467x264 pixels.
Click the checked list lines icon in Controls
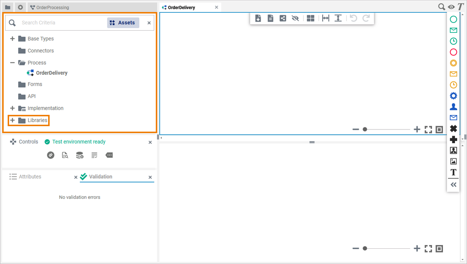click(94, 155)
